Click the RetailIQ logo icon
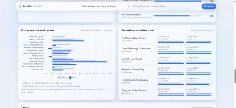236x108 pixels. coord(20,6)
